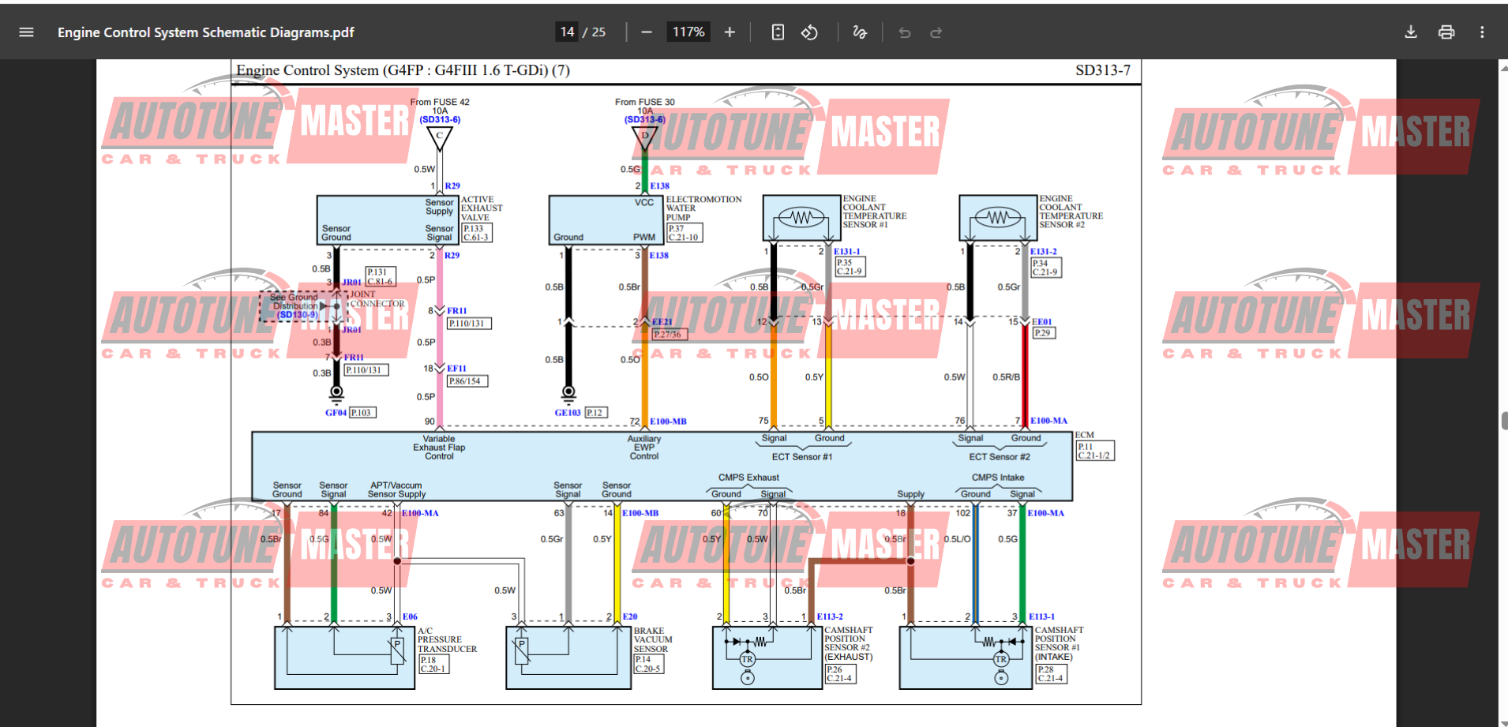
Task: Edit the page number field showing 14
Action: (567, 32)
